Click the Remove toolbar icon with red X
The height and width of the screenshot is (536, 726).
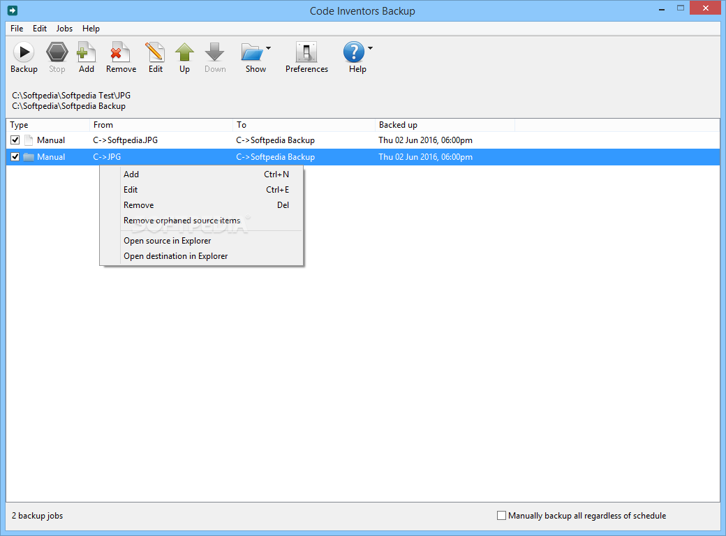pyautogui.click(x=120, y=52)
